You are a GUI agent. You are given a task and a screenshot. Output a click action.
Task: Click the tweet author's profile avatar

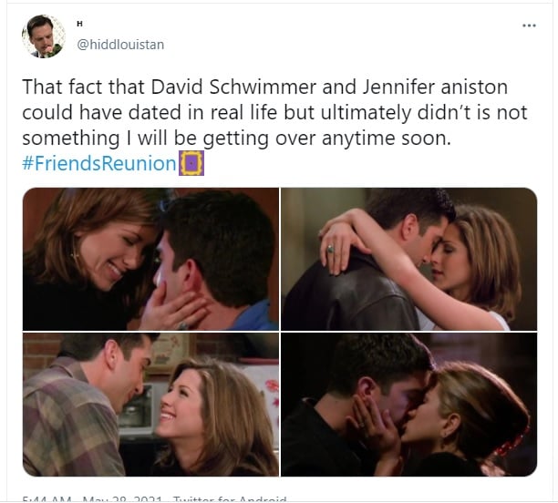pyautogui.click(x=44, y=36)
